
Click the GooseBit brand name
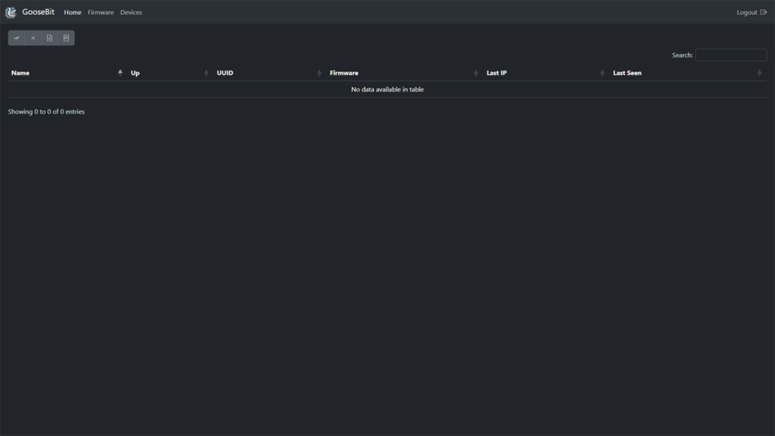tap(39, 12)
